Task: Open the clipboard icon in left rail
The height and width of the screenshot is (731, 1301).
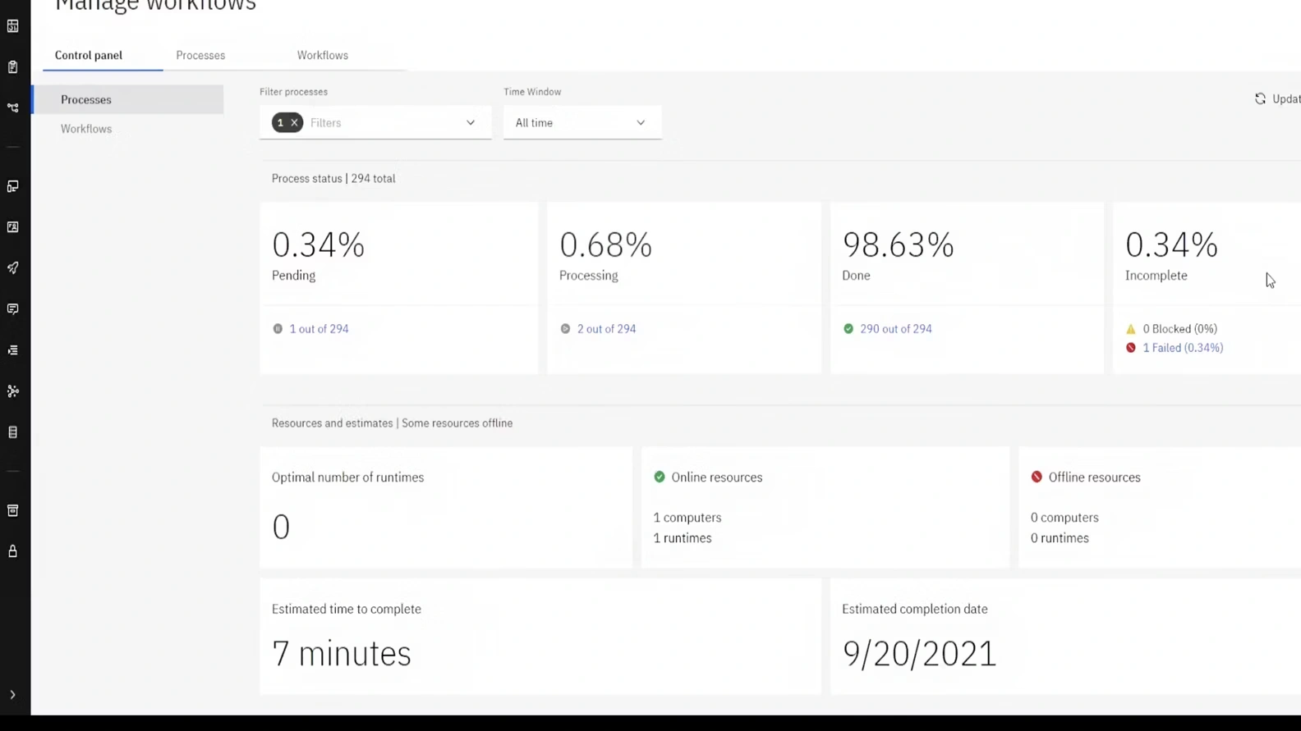Action: click(13, 67)
